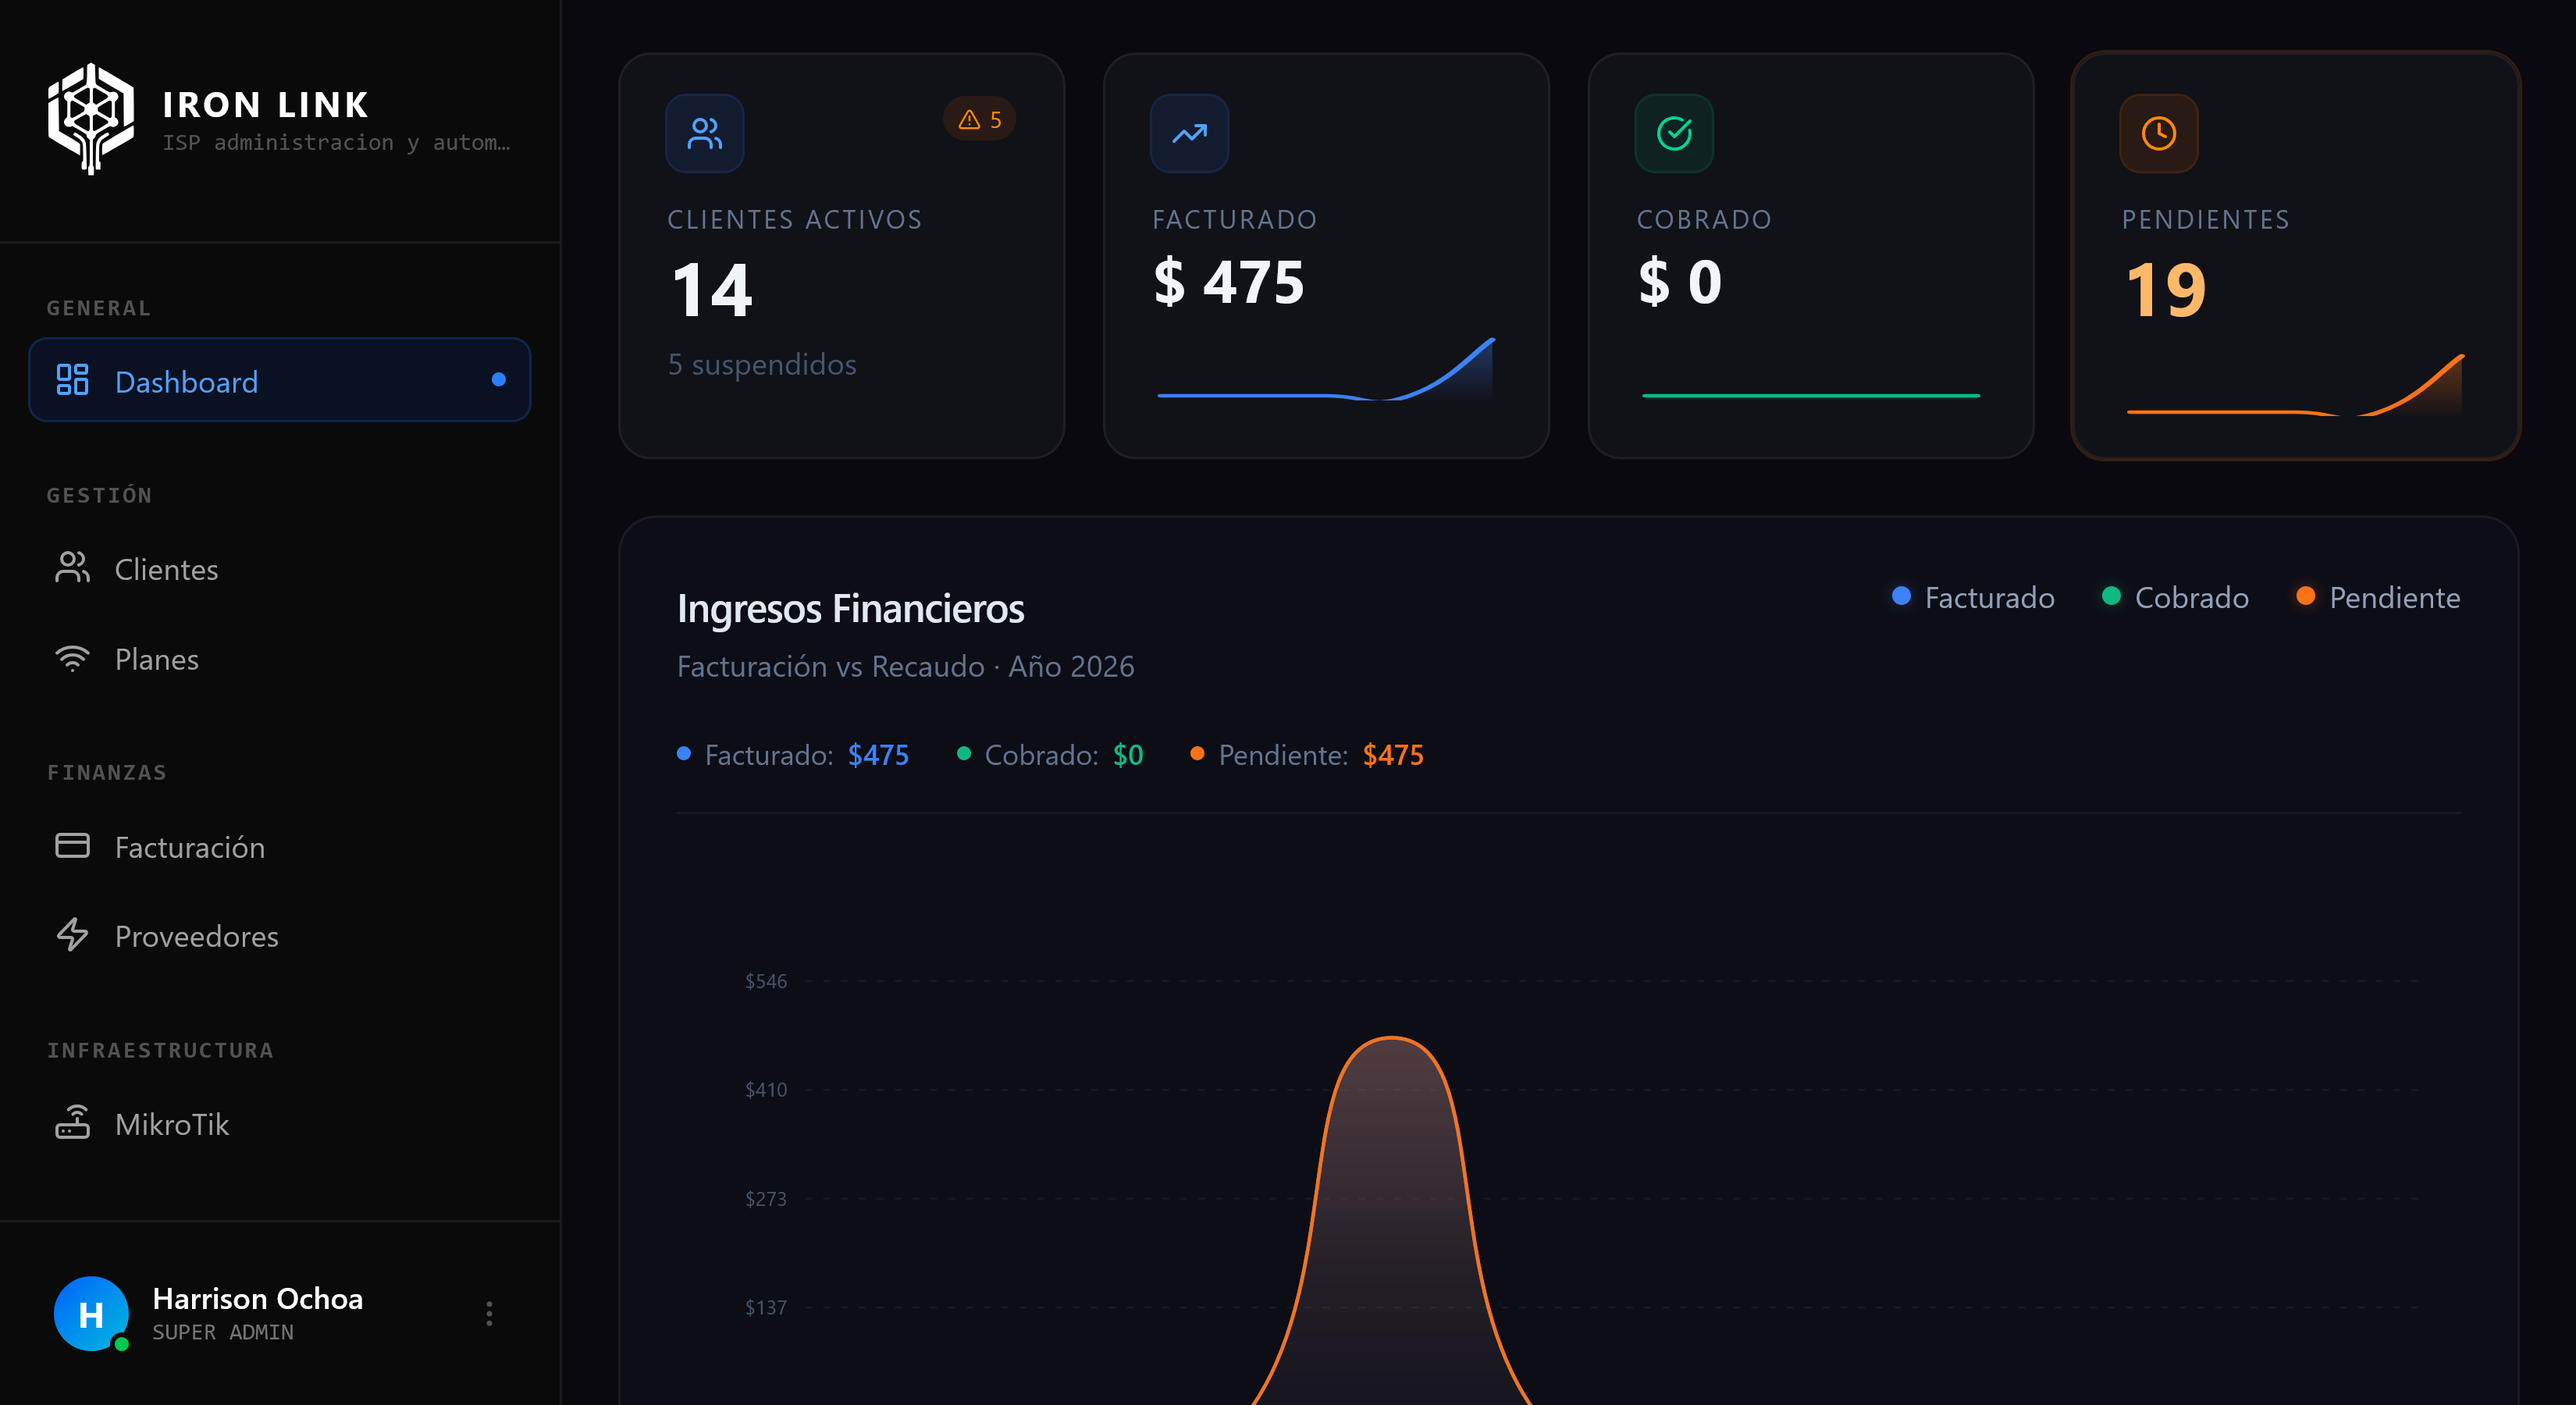Image resolution: width=2576 pixels, height=1405 pixels.
Task: Click the Iron Link hexagon logo
Action: click(x=91, y=119)
